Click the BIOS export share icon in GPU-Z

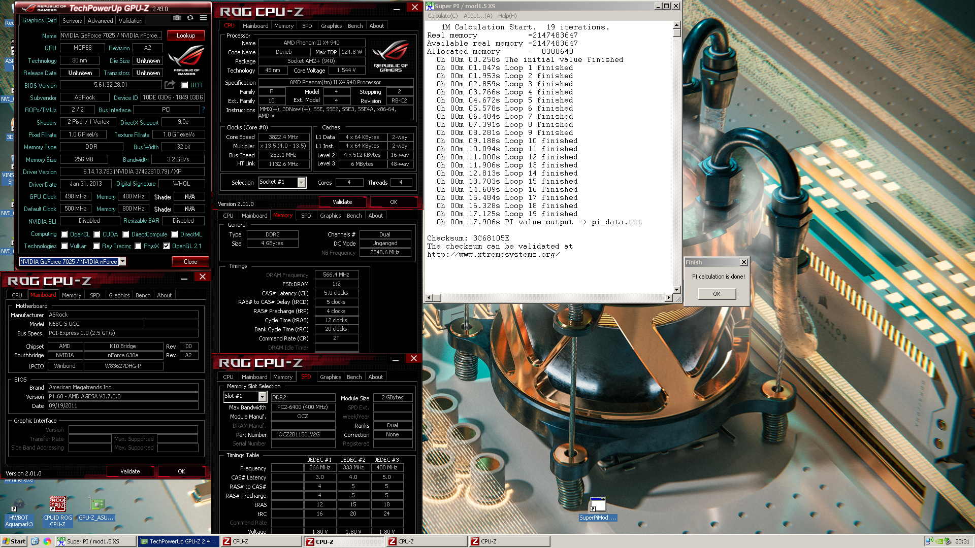click(x=170, y=85)
